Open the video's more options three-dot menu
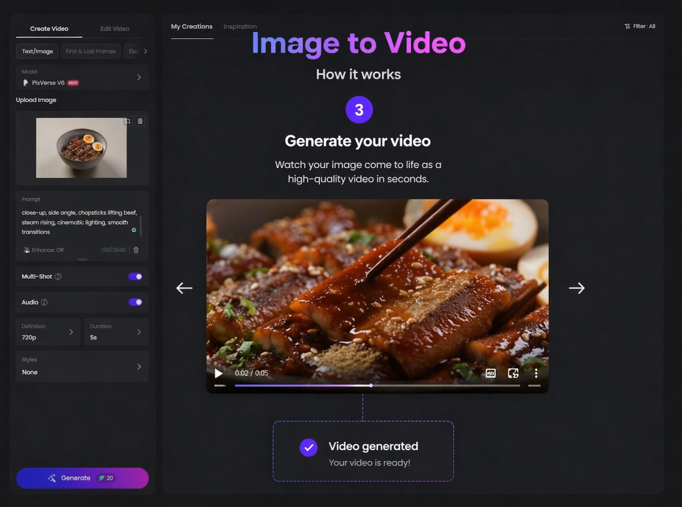Image resolution: width=682 pixels, height=507 pixels. (536, 373)
